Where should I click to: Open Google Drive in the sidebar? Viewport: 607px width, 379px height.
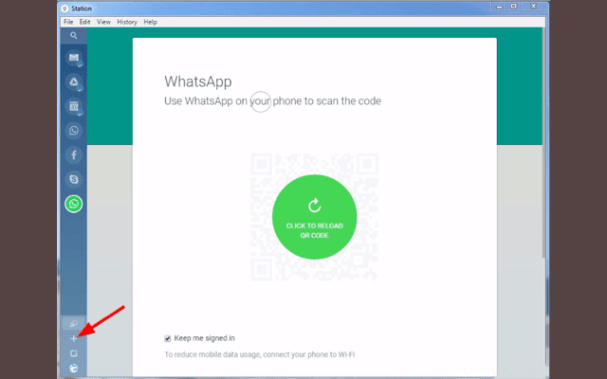tap(74, 82)
